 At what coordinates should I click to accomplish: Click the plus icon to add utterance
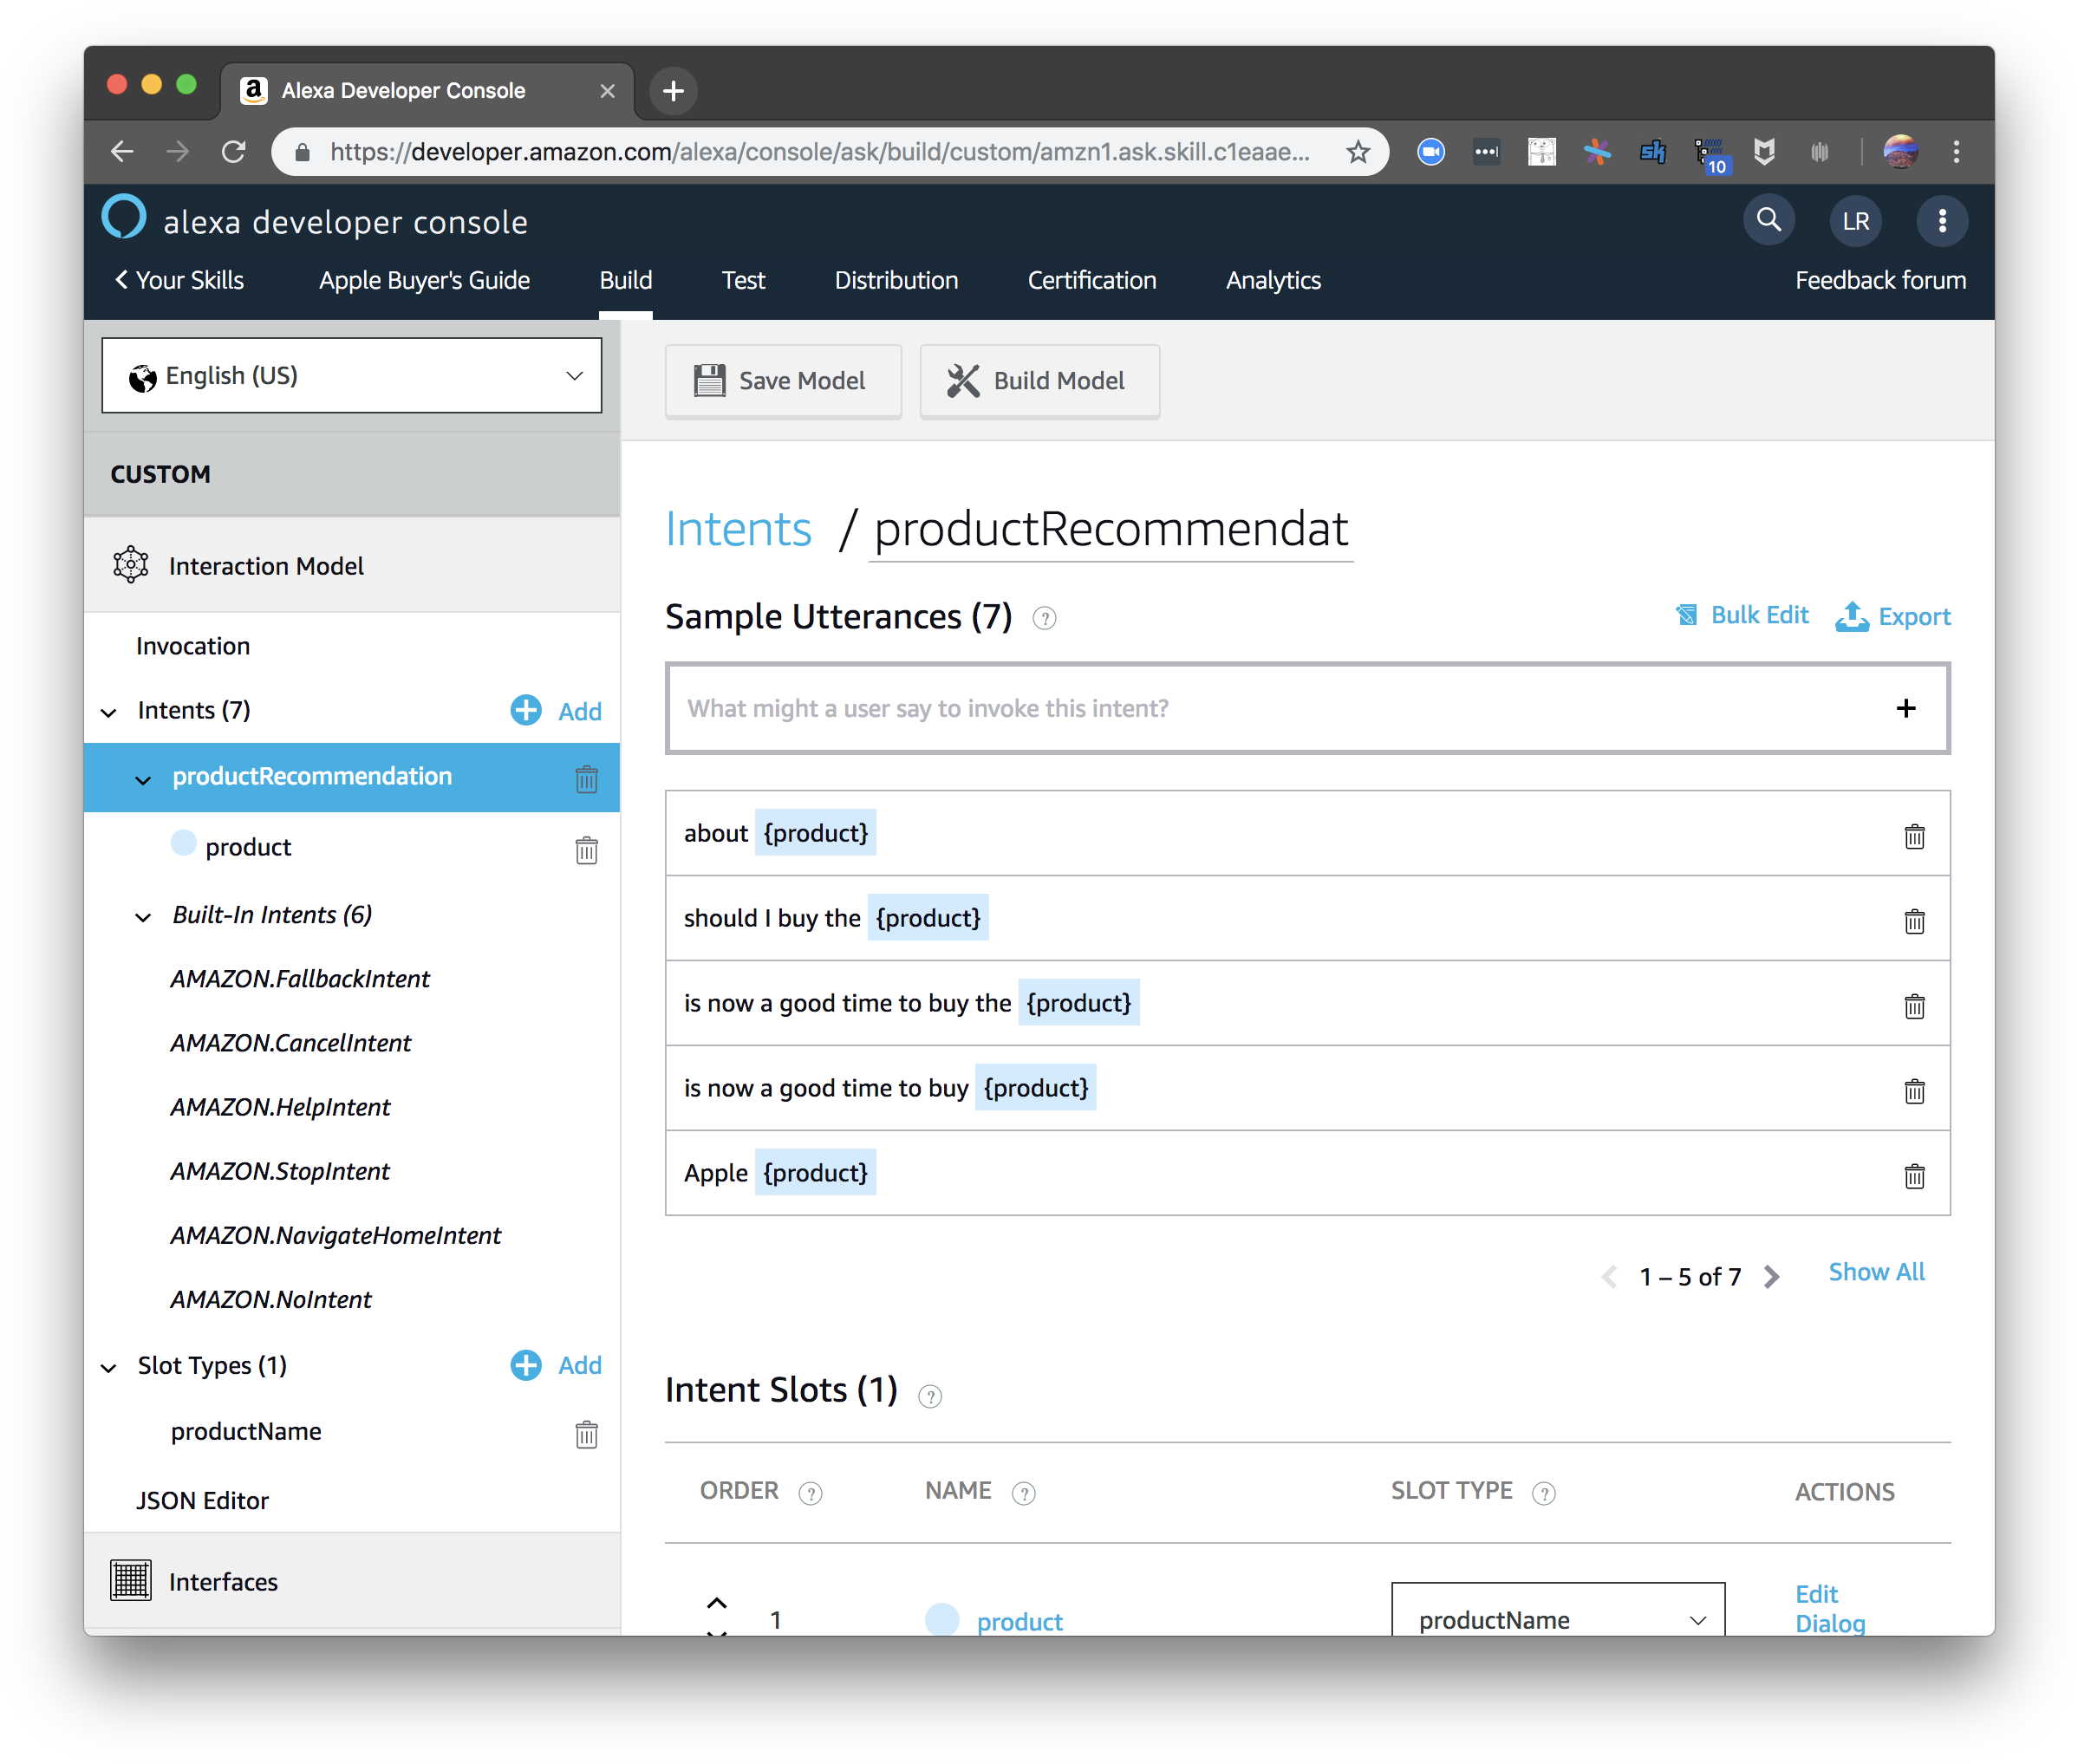[x=1906, y=708]
